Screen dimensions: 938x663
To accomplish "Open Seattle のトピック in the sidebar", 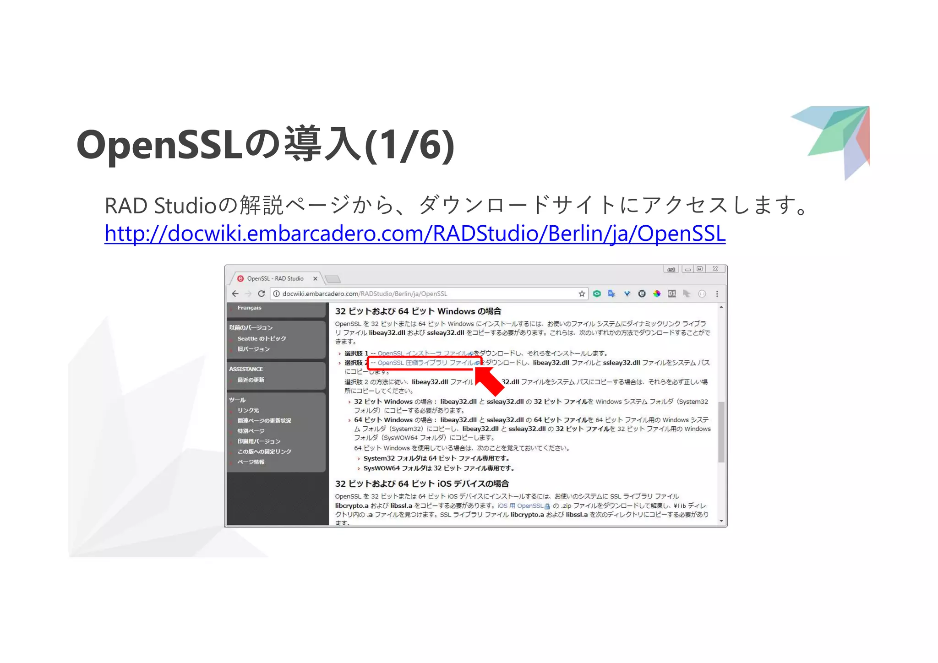I will (262, 339).
